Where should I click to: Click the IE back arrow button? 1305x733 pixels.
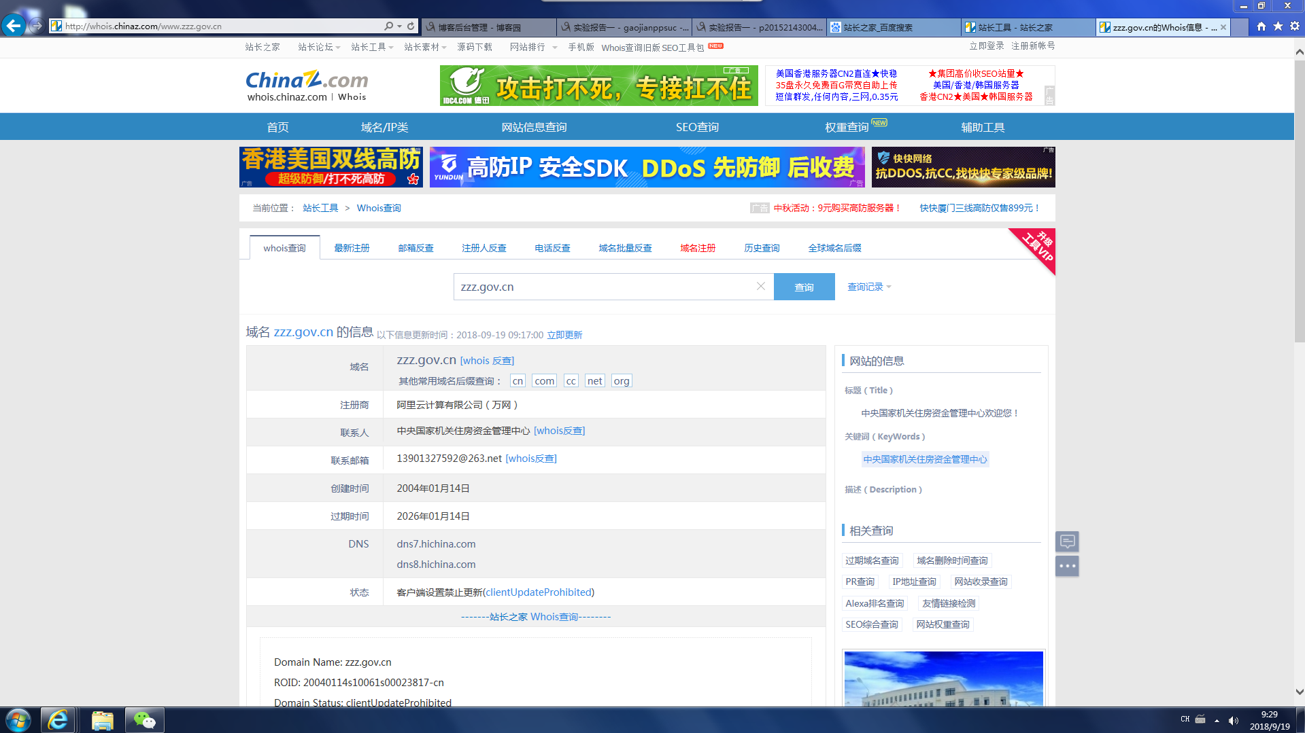click(14, 26)
